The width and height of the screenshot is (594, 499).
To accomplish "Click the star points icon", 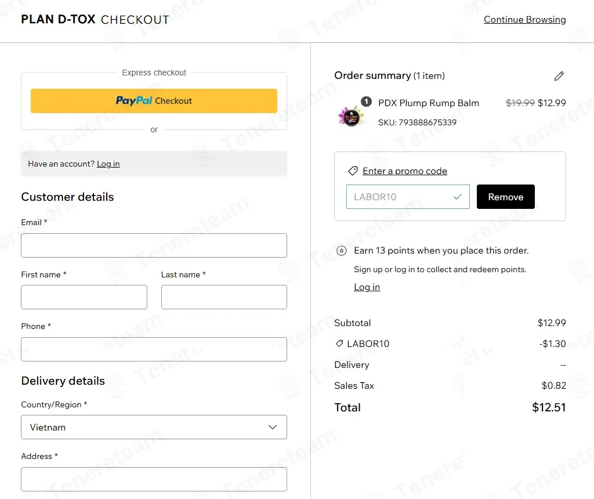I will (x=341, y=251).
